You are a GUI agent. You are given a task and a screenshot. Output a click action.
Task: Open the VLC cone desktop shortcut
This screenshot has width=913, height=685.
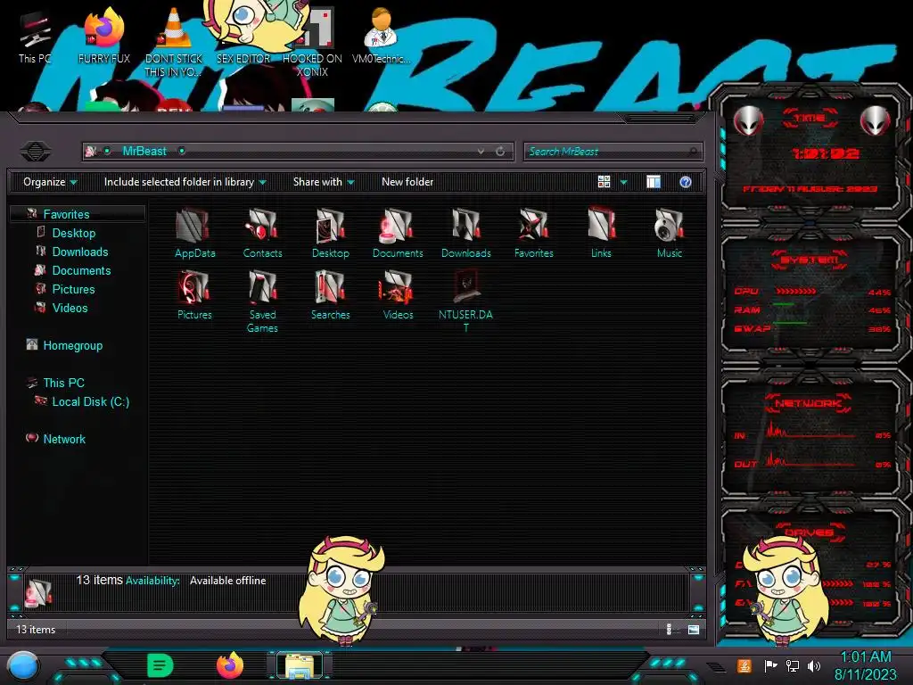click(x=174, y=42)
